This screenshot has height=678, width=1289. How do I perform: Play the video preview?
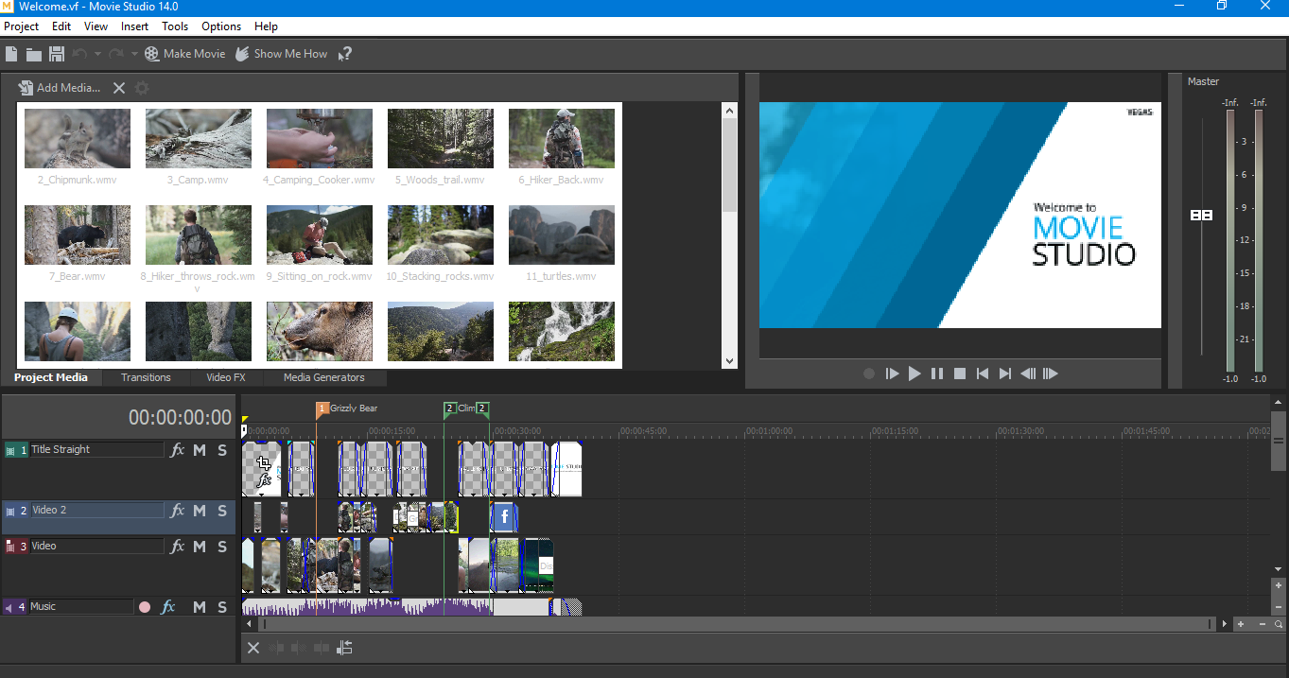pos(914,374)
